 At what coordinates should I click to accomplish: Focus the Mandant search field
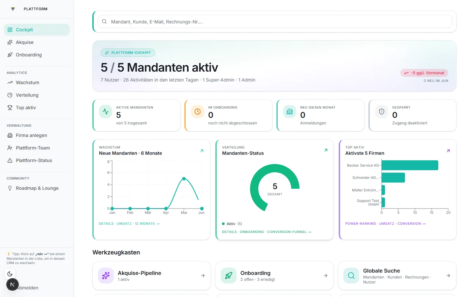[x=275, y=21]
